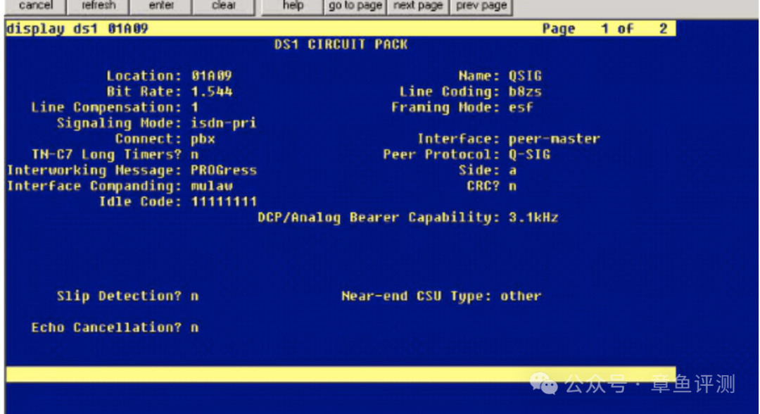Select the Peer Protocol value Q-SIG
Screen dimensions: 760x414
(x=529, y=155)
